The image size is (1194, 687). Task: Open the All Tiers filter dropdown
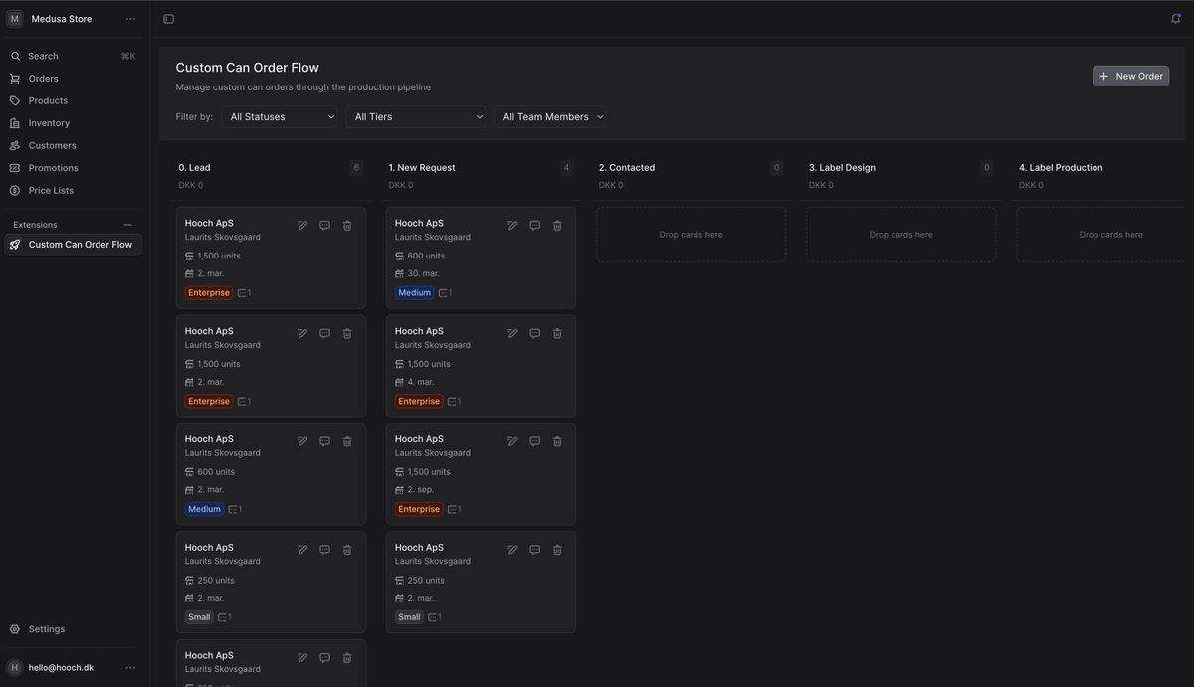point(416,117)
